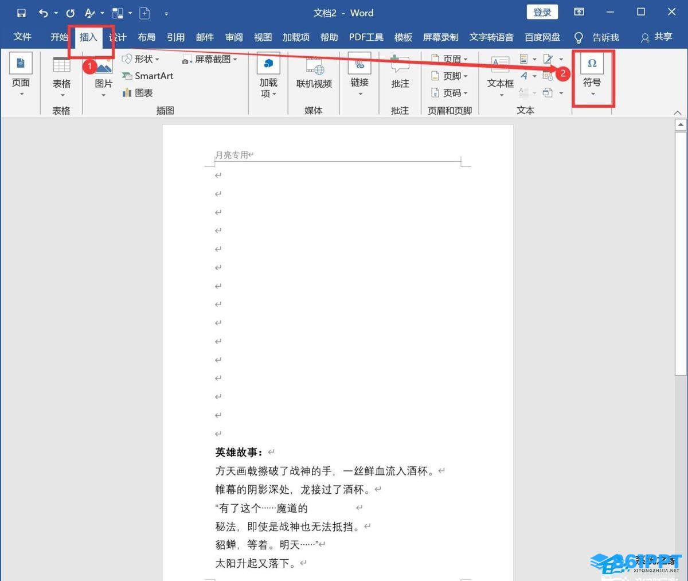Collapse the ribbon with the chevron arrow
This screenshot has width=688, height=581.
point(678,112)
